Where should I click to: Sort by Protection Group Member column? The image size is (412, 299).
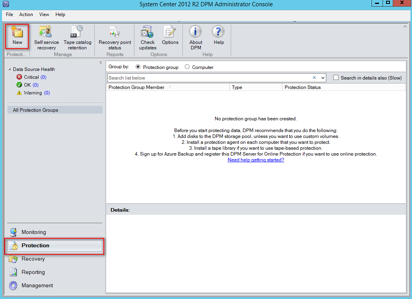[x=168, y=87]
